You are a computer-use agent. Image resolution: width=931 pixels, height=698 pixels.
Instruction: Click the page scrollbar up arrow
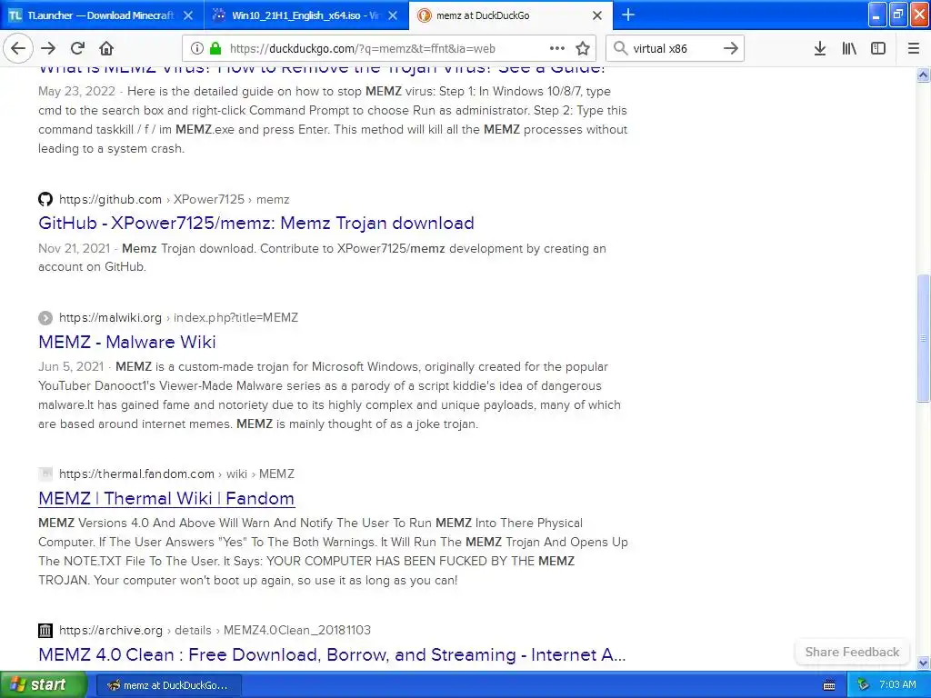tap(923, 75)
